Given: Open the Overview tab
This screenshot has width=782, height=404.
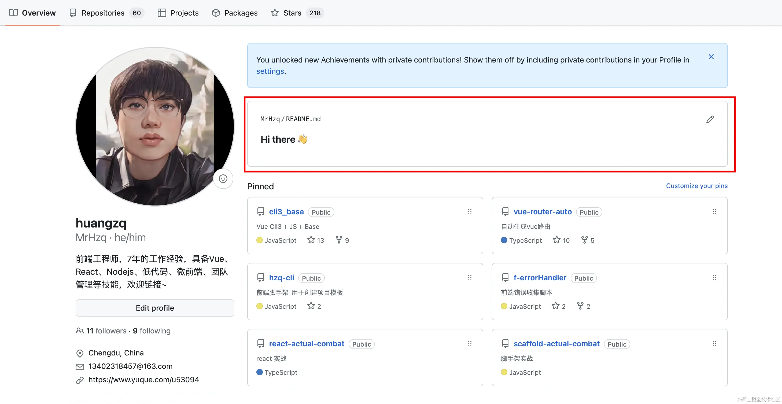Looking at the screenshot, I should (x=32, y=13).
